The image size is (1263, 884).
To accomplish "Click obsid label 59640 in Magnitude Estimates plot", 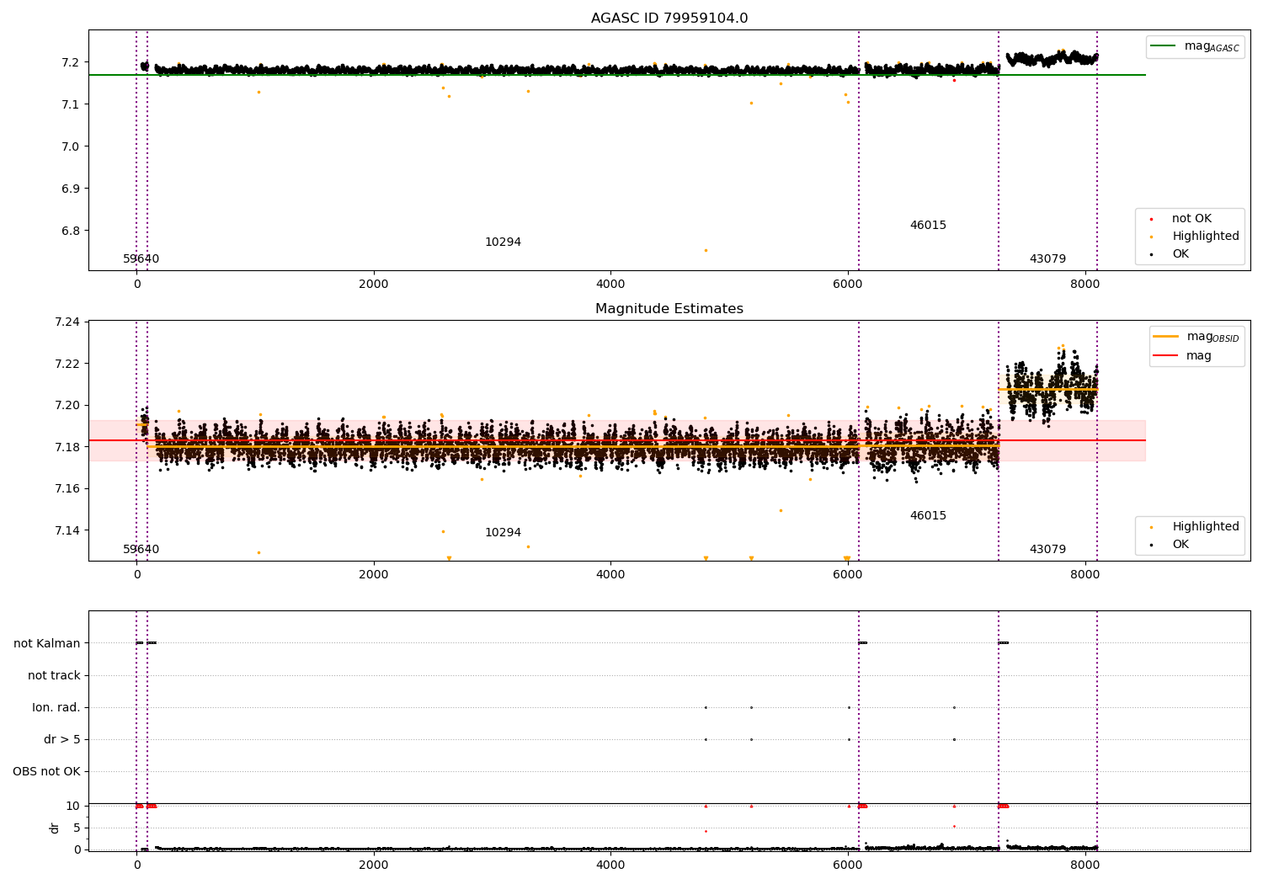I will pyautogui.click(x=141, y=550).
